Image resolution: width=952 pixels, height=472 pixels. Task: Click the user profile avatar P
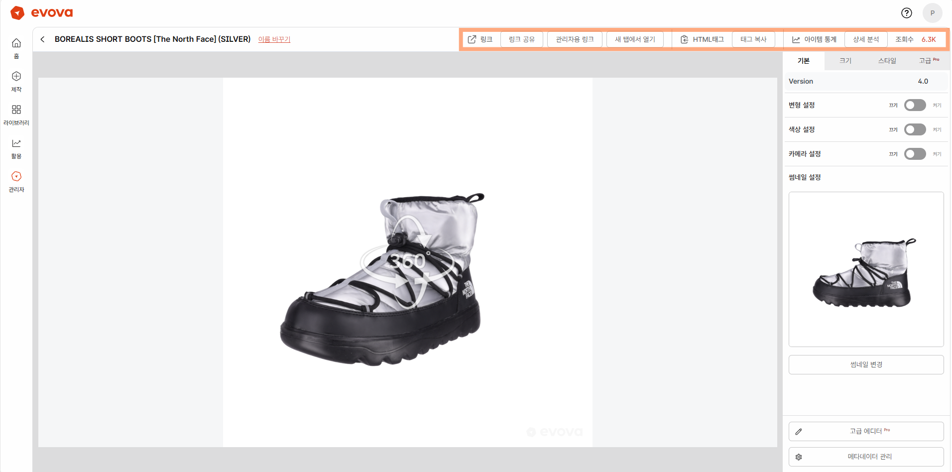pos(932,13)
